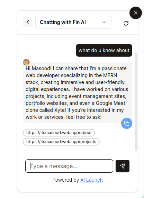
Task: Close the chat widget with the X button
Action: (136, 13)
